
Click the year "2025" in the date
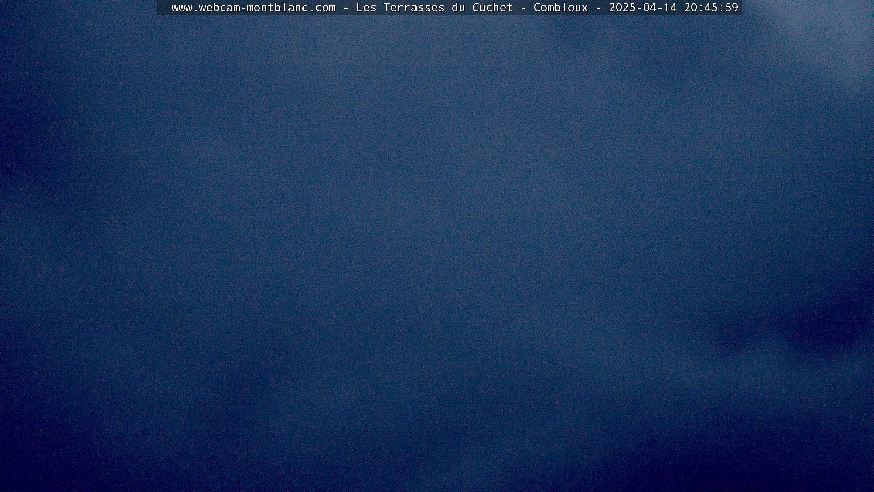click(622, 8)
